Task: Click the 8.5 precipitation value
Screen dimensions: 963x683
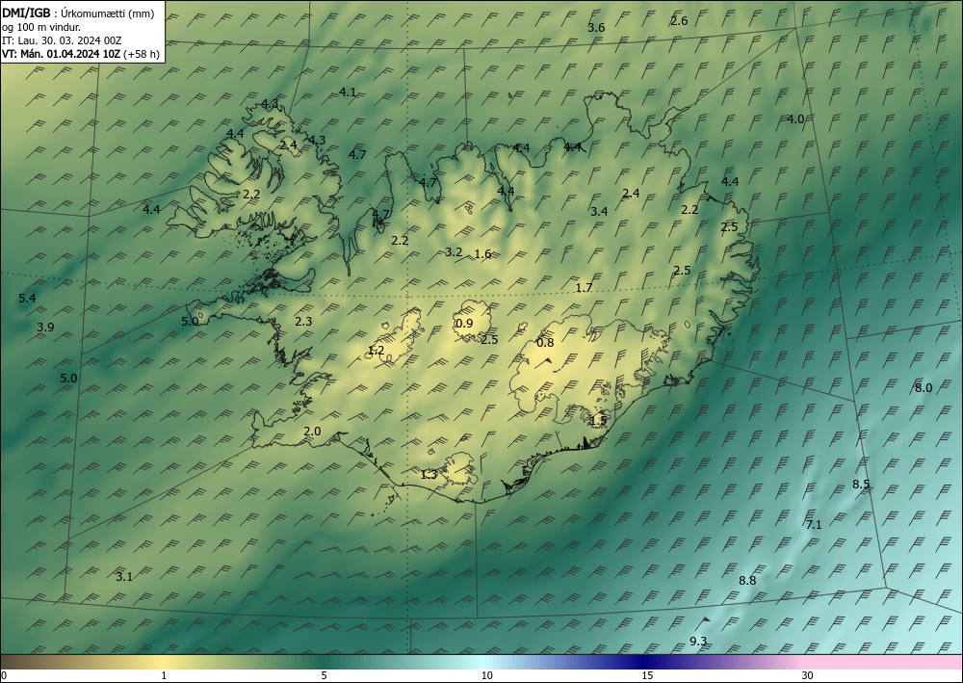Action: (x=861, y=484)
